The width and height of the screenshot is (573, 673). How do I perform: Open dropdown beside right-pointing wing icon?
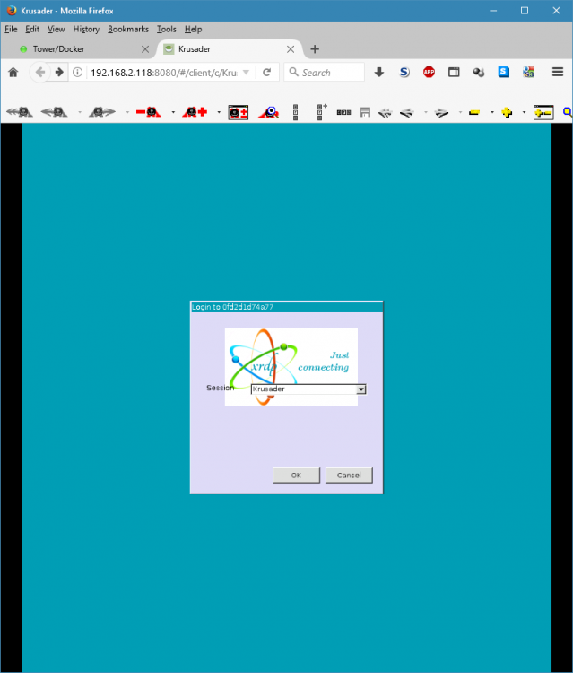click(460, 112)
